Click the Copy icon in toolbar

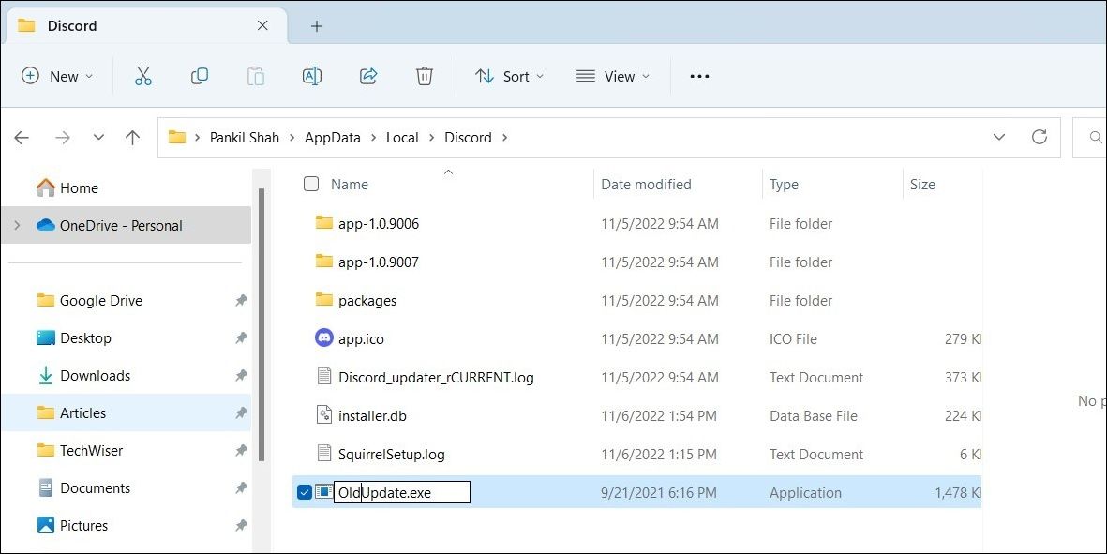coord(200,76)
